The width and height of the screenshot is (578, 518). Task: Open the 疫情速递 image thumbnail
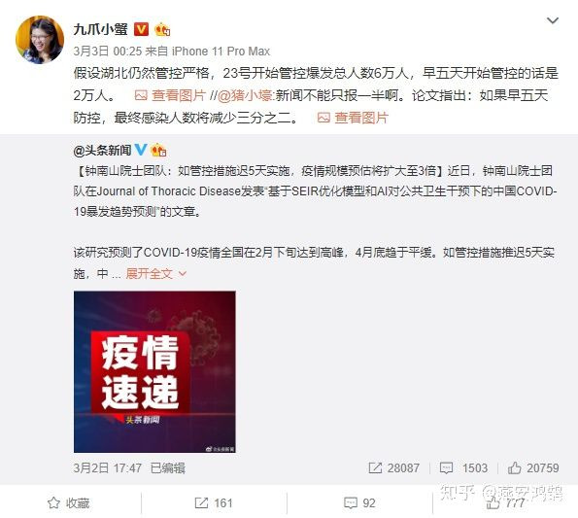pos(154,371)
